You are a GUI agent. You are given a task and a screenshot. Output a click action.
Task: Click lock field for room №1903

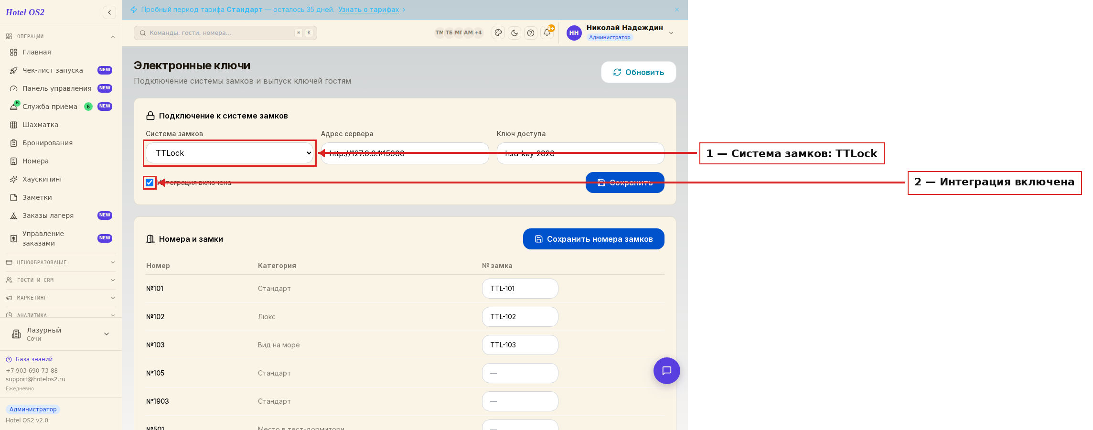(520, 401)
